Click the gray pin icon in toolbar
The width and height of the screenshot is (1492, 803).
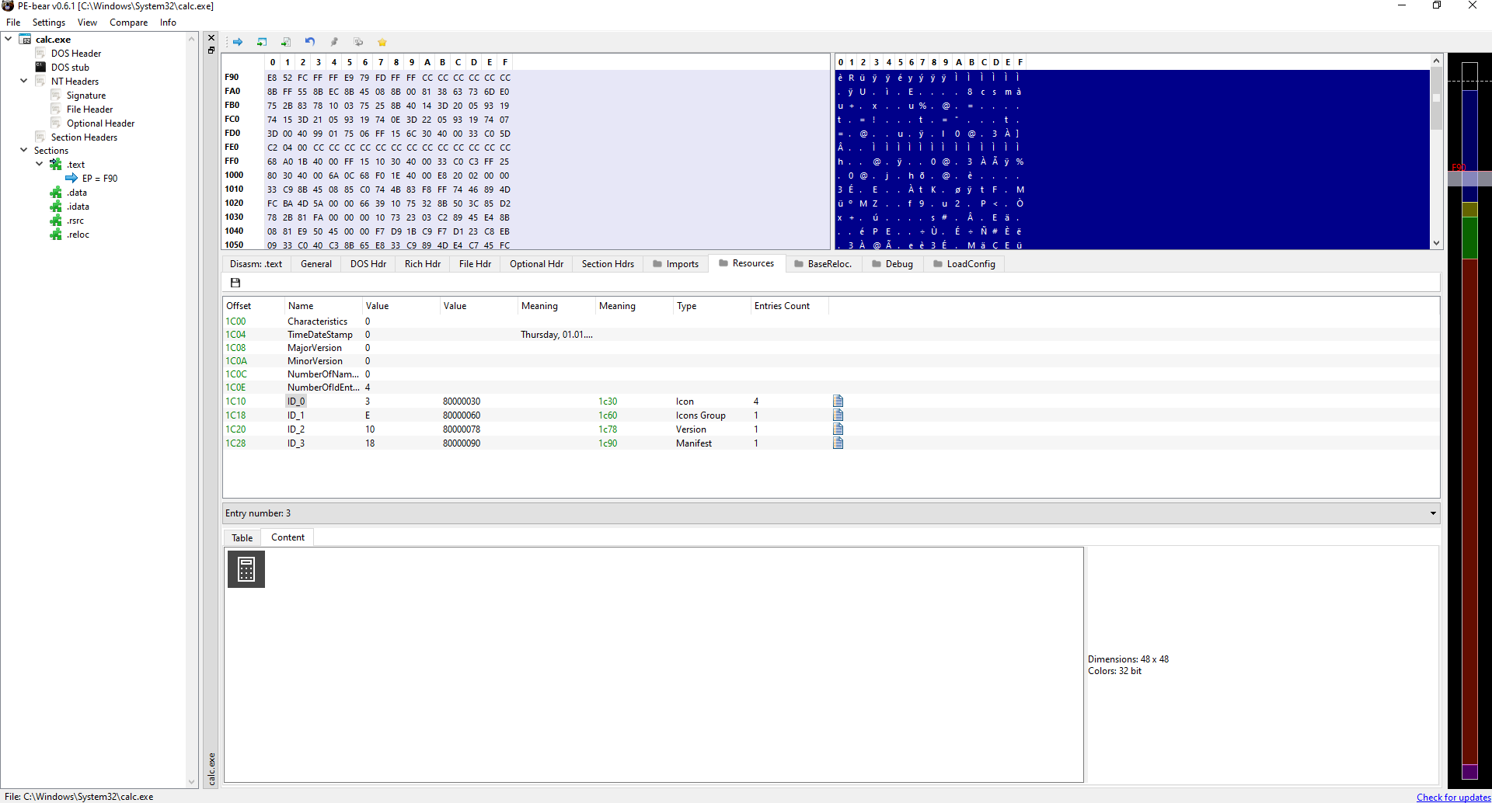[x=334, y=42]
